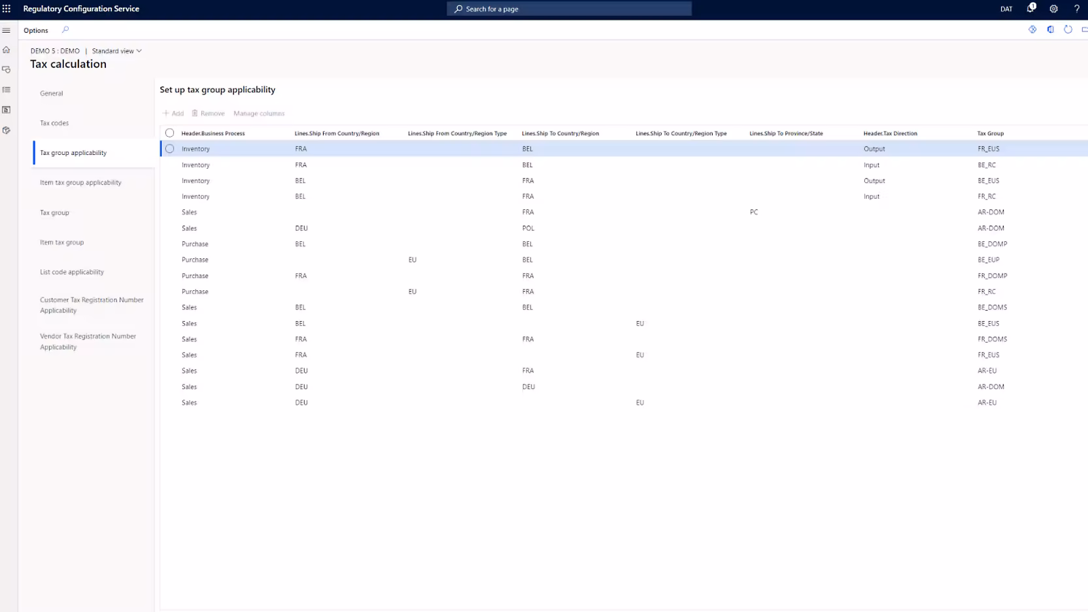
Task: Expand the navigation pane hamburger menu
Action: [x=7, y=30]
